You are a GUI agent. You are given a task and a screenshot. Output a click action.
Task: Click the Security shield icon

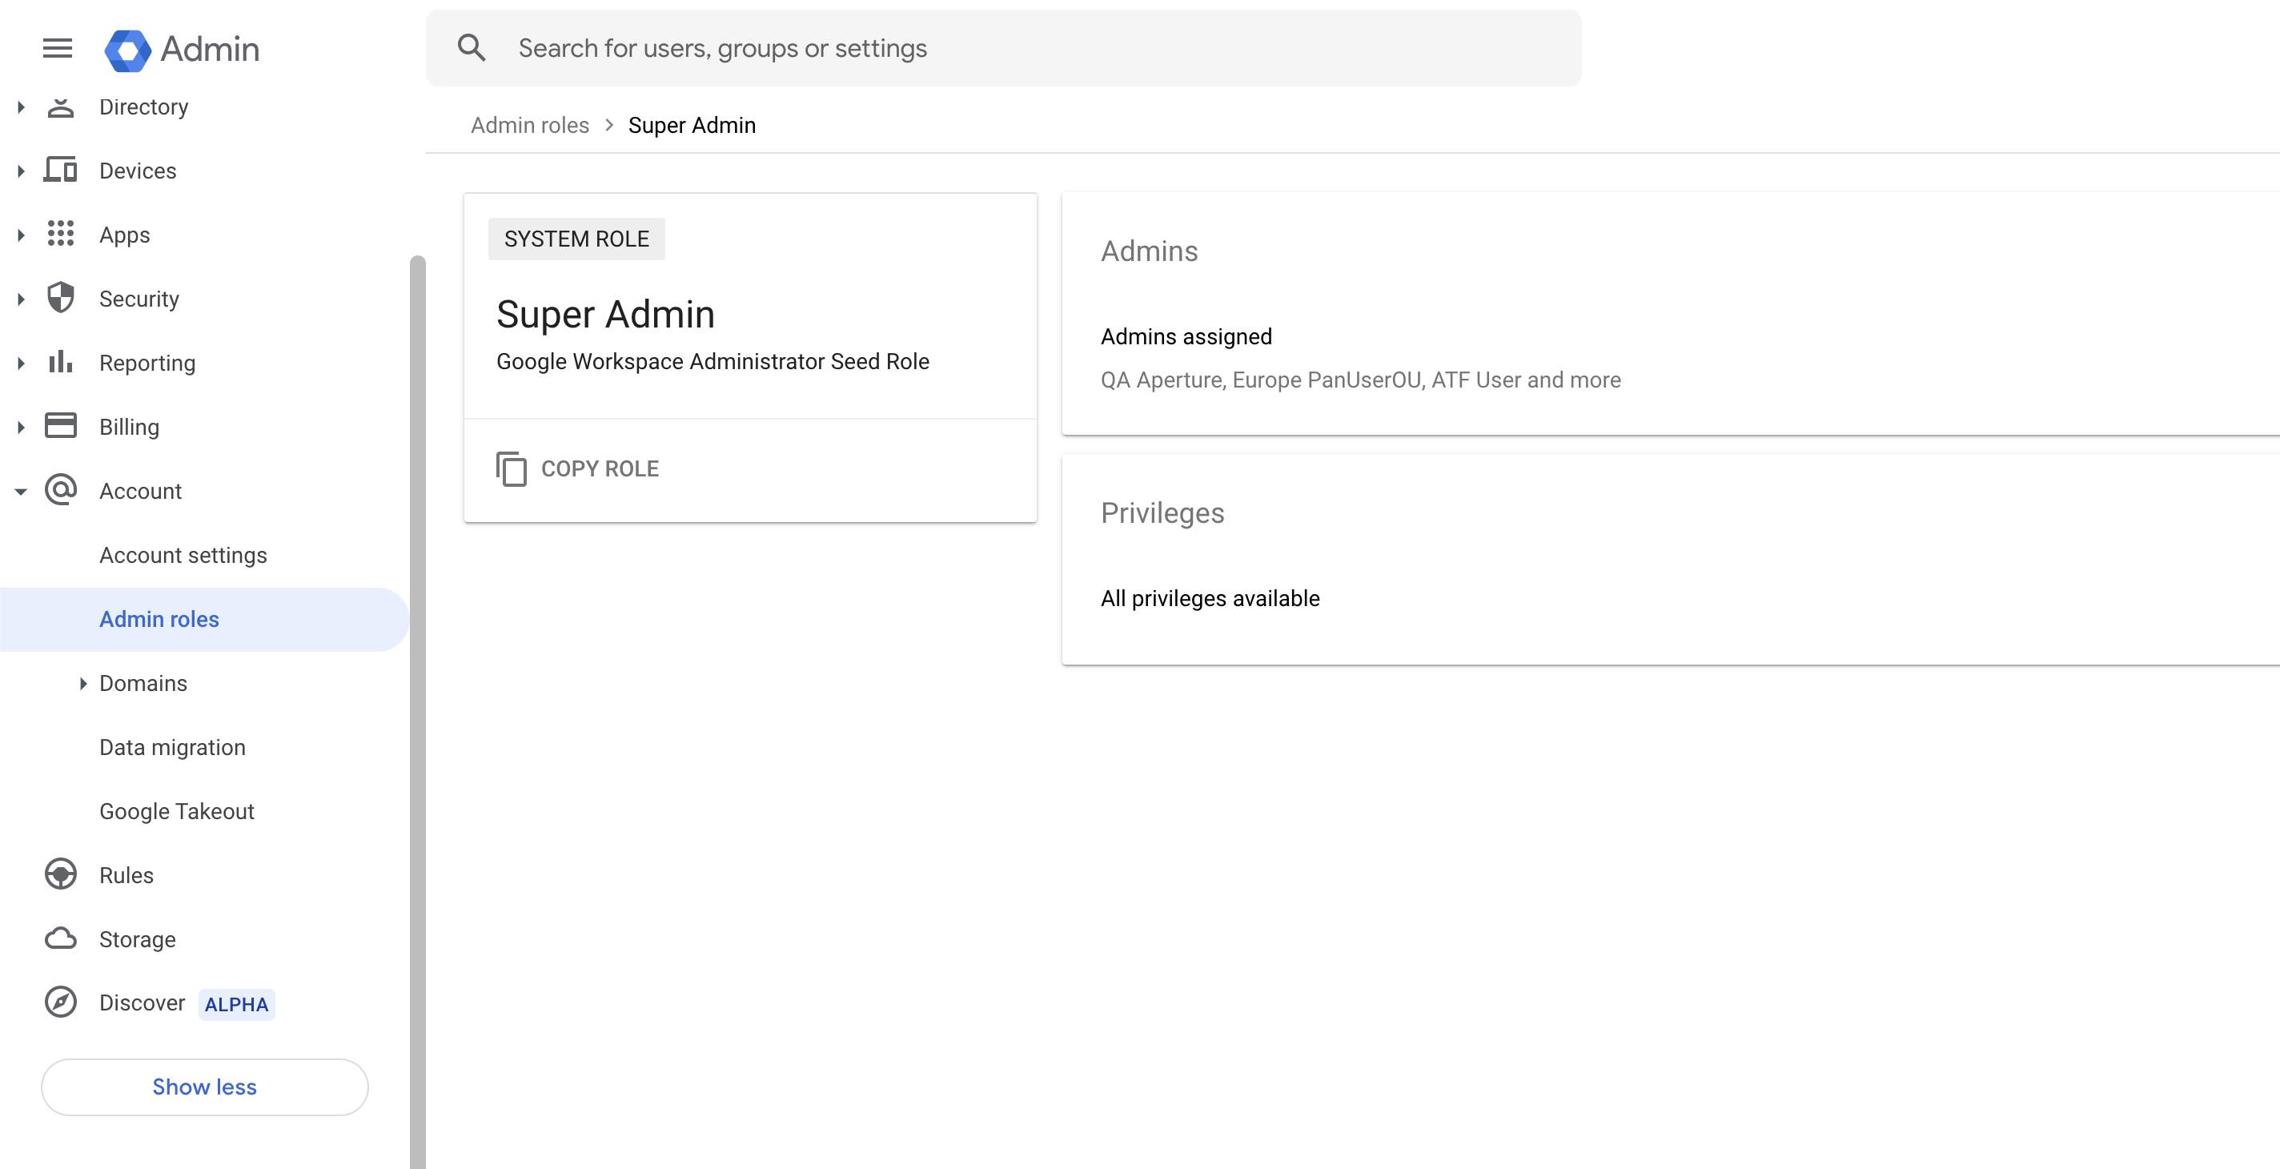coord(60,298)
